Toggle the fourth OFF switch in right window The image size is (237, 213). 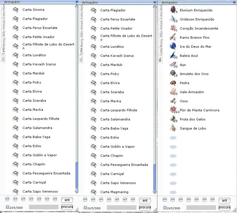coord(189,200)
